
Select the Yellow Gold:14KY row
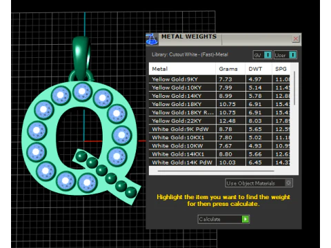tap(219, 96)
